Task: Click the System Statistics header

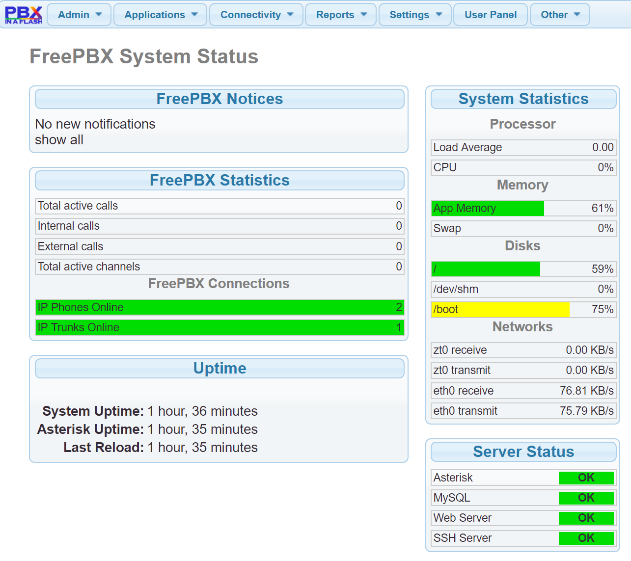Action: click(x=523, y=99)
